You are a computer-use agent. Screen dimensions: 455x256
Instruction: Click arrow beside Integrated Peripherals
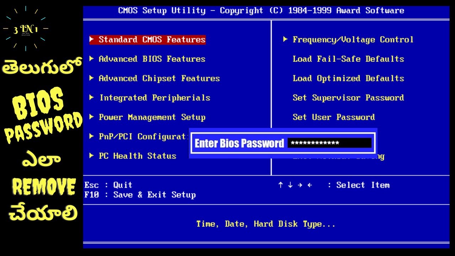pyautogui.click(x=92, y=97)
